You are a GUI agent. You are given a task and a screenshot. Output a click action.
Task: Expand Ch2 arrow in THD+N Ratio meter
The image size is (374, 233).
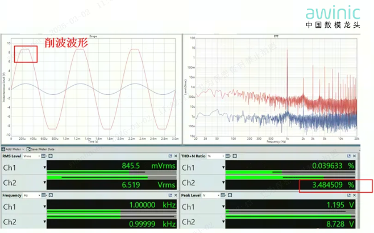coord(223,182)
